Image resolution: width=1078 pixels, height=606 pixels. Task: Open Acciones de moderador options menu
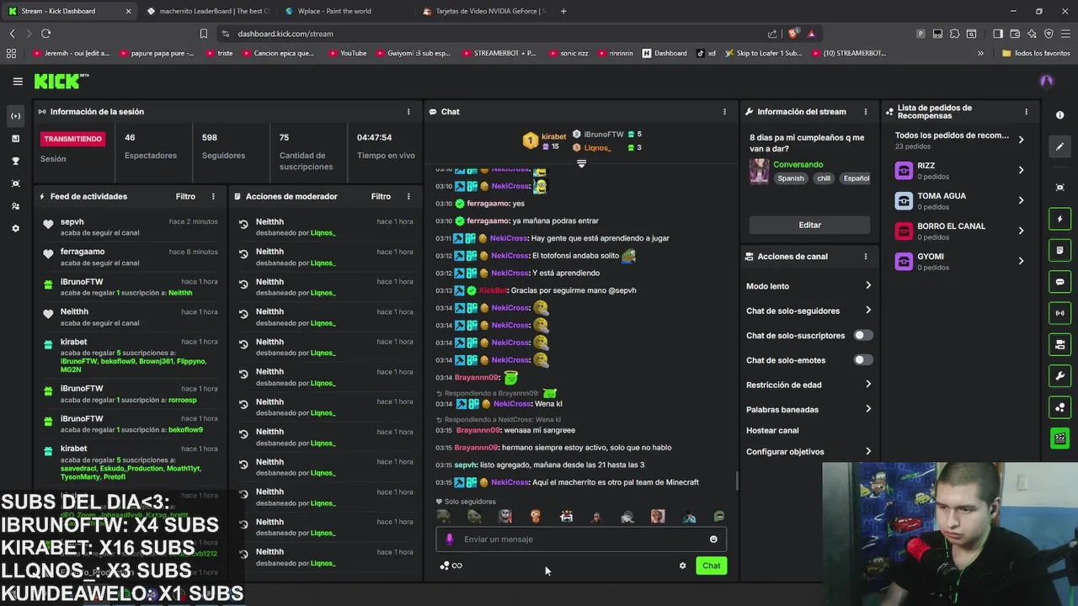(408, 196)
